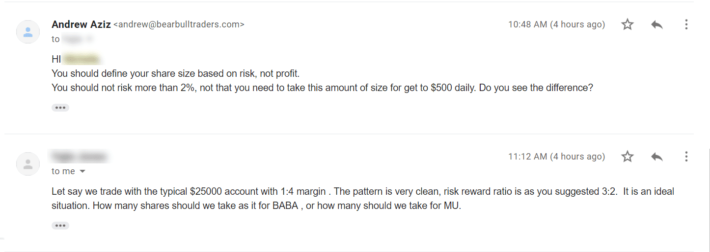710x252 pixels.
Task: Click the 11:12 AM timestamp
Action: click(556, 157)
